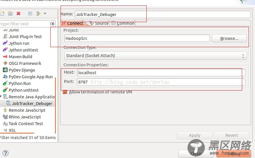Select the Remote JavaScript icon
This screenshot has height=158, width=255.
click(5, 110)
